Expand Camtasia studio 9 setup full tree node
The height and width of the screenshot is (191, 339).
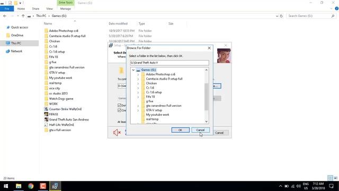pyautogui.click(x=138, y=79)
